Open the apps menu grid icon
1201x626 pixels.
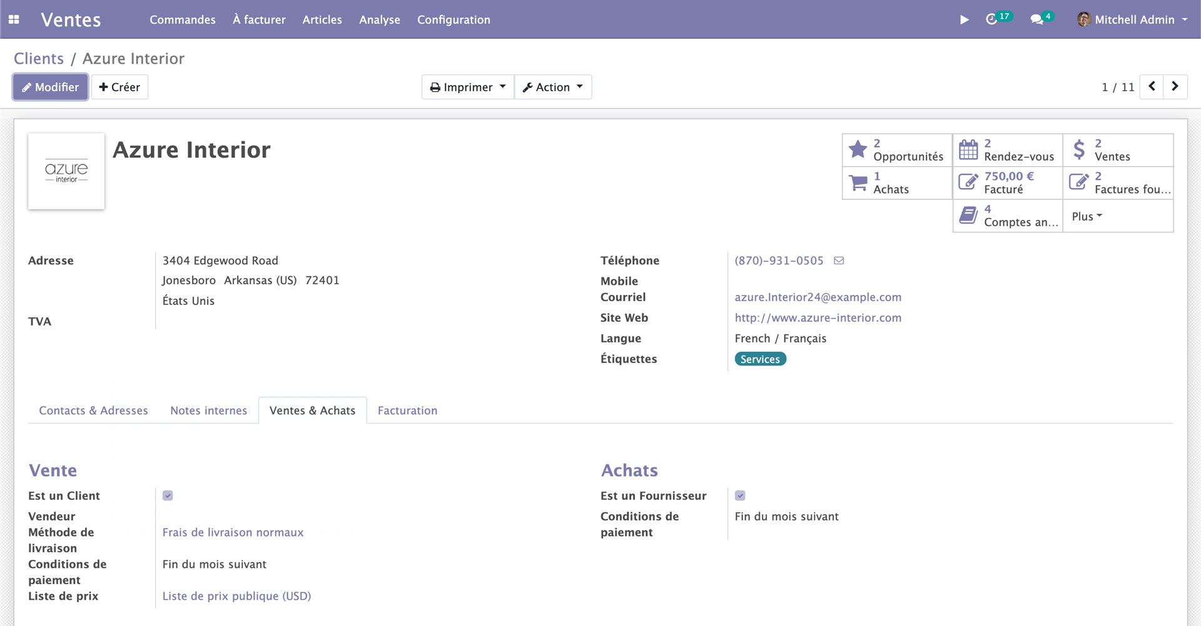click(14, 19)
